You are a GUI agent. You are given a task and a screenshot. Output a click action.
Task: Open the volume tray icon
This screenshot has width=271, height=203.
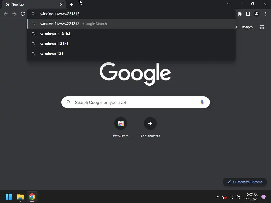point(238,197)
